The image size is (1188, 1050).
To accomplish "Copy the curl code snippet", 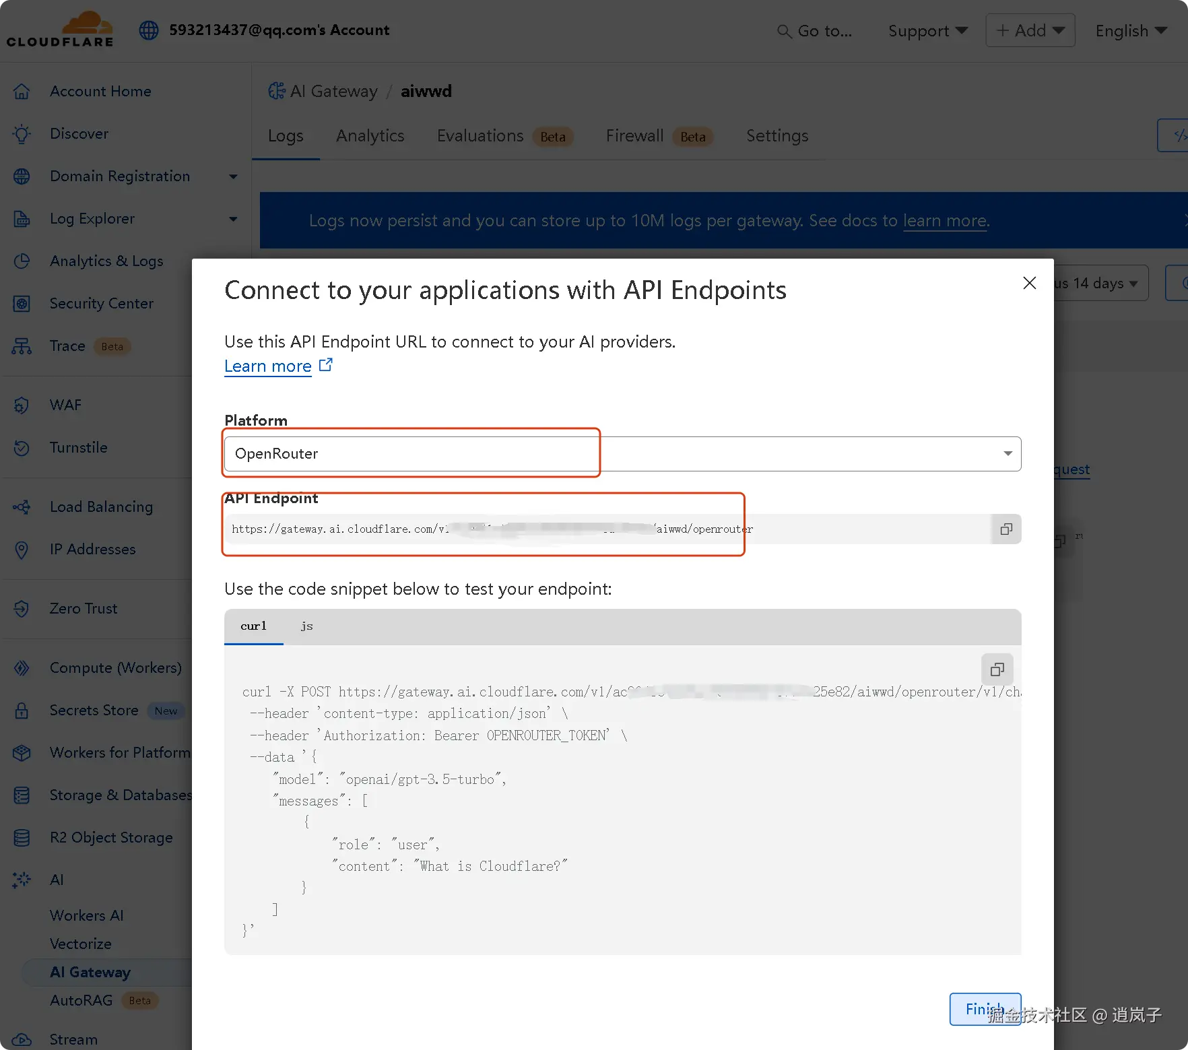I will pos(997,669).
